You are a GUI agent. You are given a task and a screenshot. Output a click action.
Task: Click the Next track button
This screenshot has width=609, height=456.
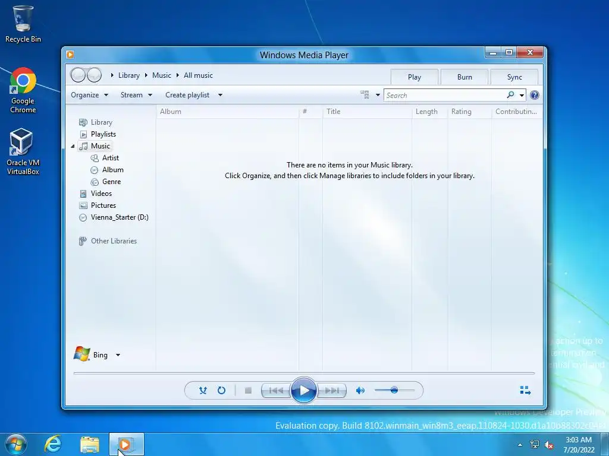pos(332,391)
